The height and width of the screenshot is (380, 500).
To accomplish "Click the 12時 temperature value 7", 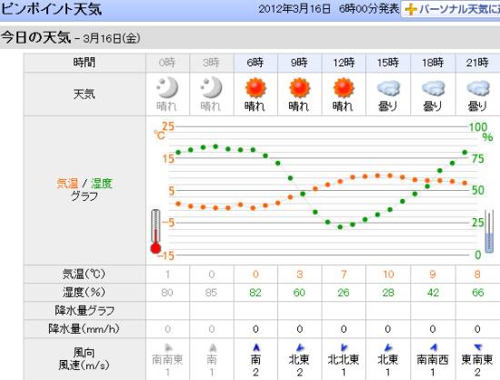I will 344,275.
